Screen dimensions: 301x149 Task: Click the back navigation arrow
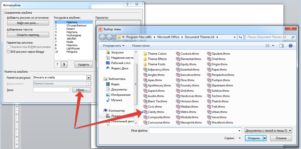102,37
